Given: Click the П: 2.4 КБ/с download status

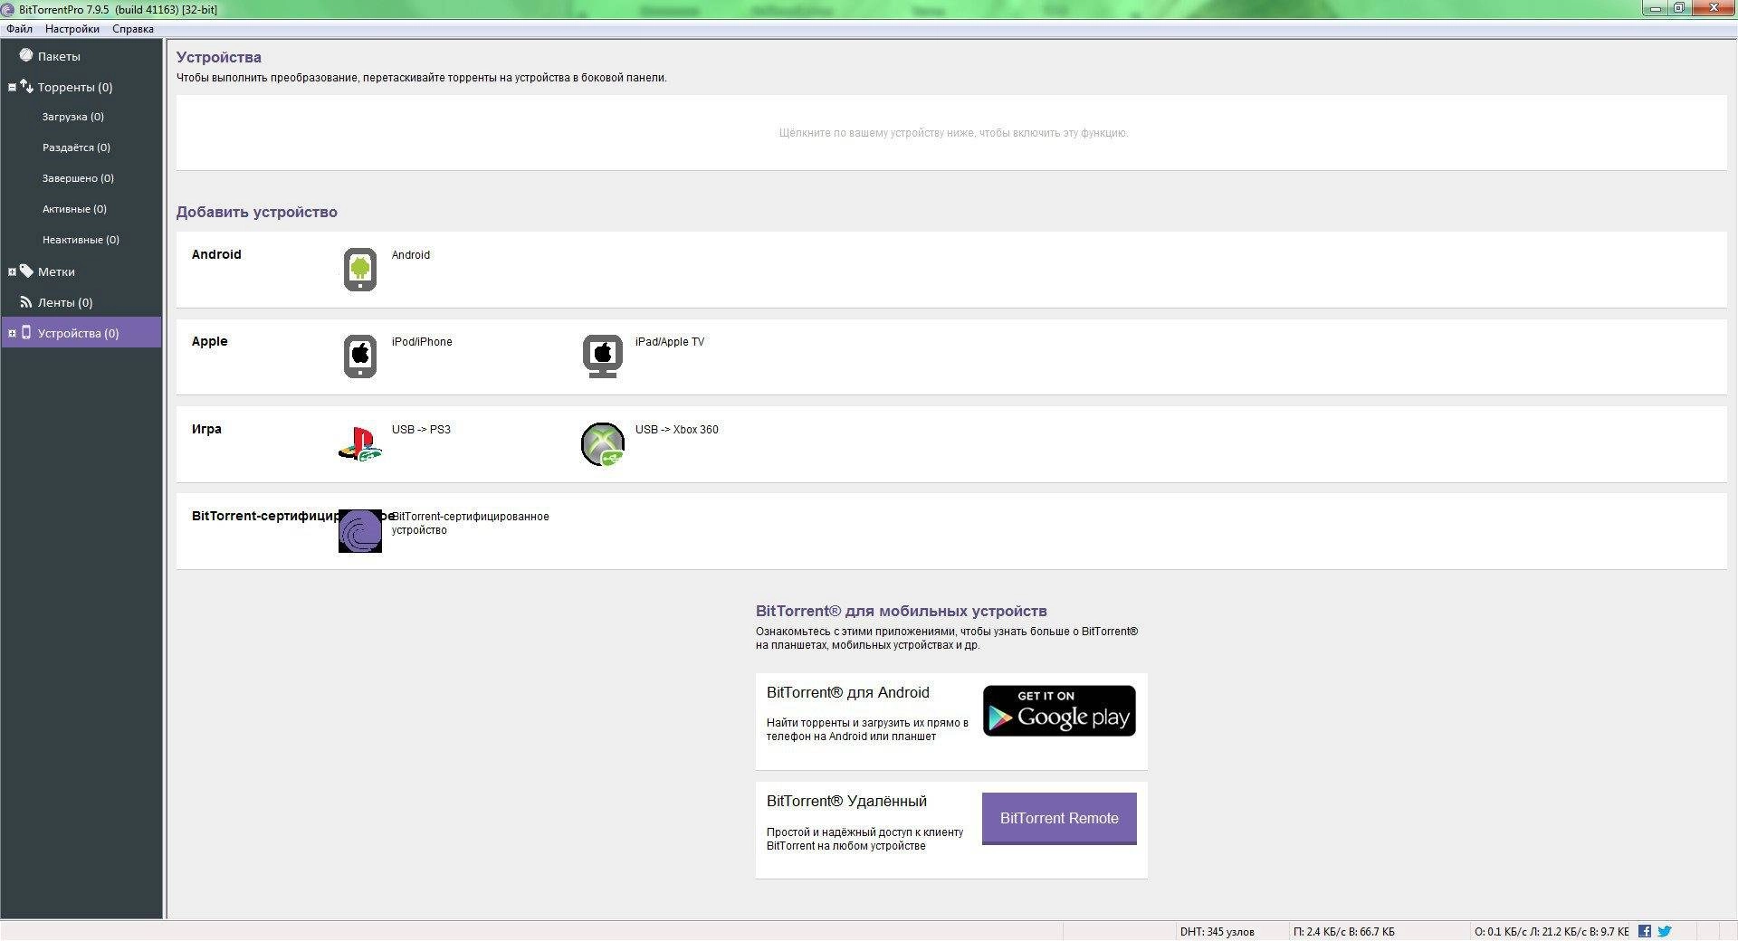Looking at the screenshot, I should click(1344, 932).
